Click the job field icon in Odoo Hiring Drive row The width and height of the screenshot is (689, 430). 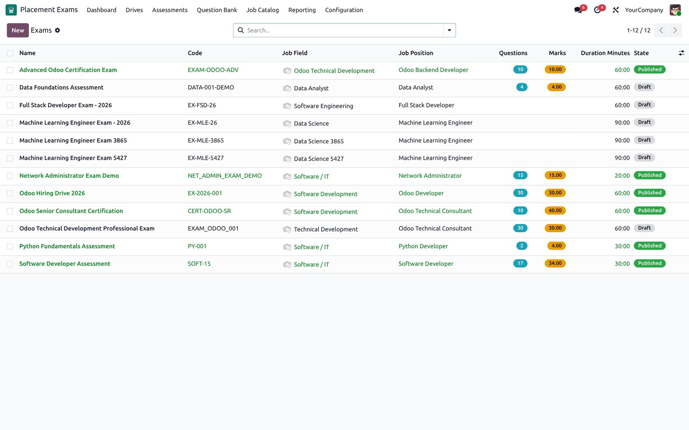click(x=287, y=194)
